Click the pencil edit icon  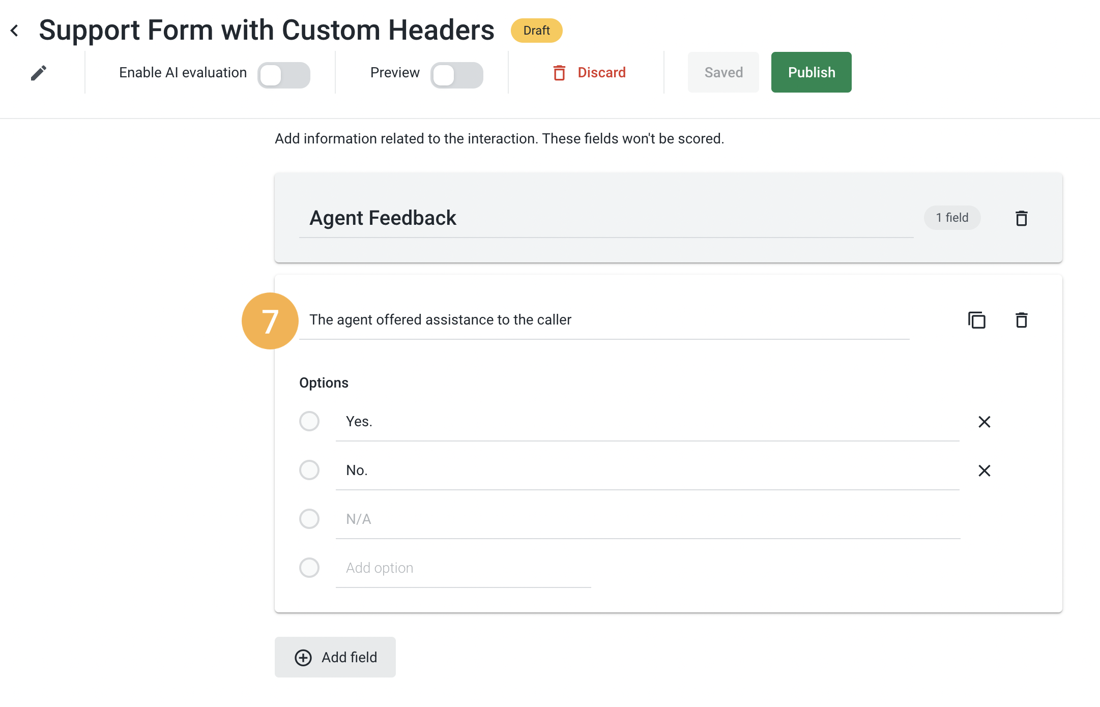38,73
